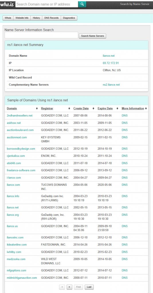The image size is (153, 293).
Task: Select registrar text TUCOWS DOMAINS INC.
Action: coord(54,187)
